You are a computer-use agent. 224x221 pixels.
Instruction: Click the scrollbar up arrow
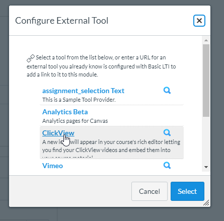pyautogui.click(x=206, y=40)
